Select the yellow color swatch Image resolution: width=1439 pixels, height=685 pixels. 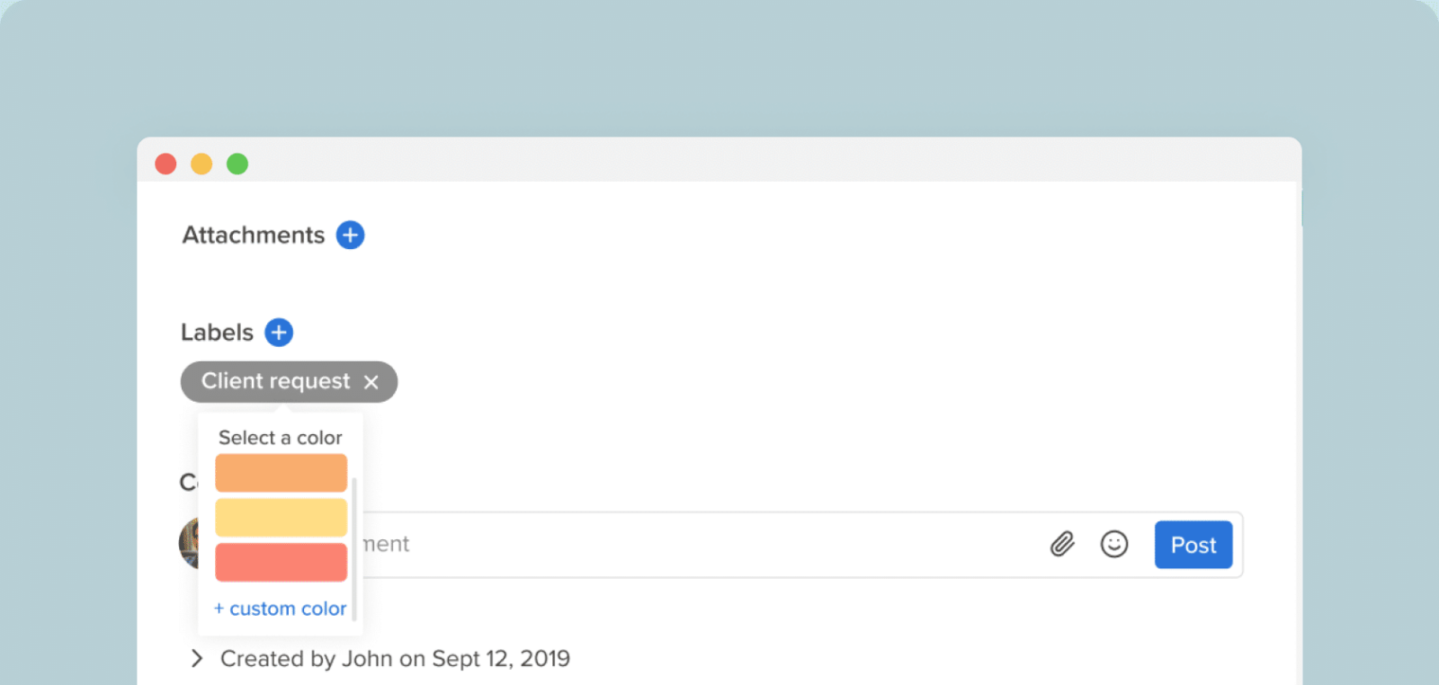(x=281, y=517)
